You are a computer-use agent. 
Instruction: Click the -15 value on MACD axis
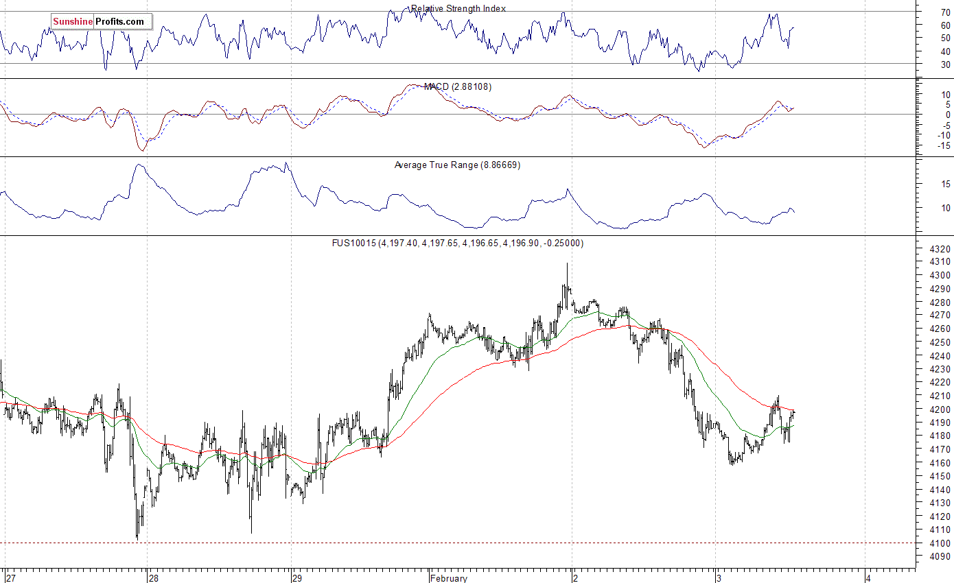[944, 145]
